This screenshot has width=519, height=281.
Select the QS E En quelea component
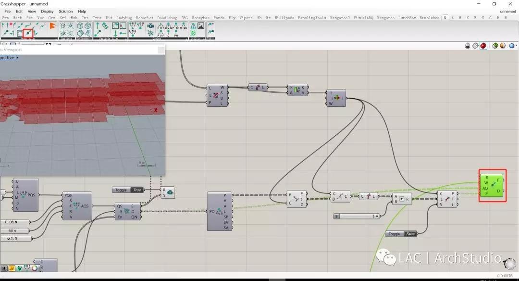128,211
